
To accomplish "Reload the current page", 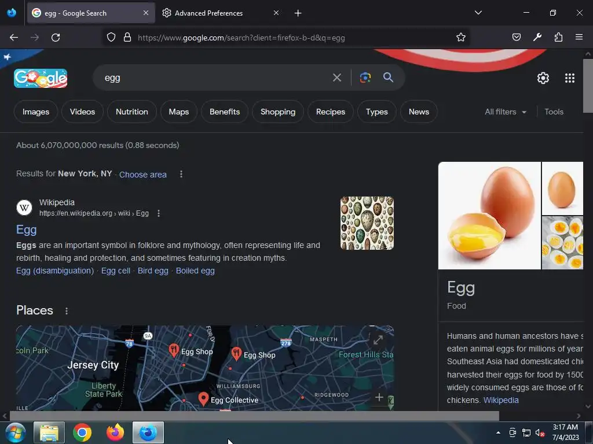I will [56, 38].
